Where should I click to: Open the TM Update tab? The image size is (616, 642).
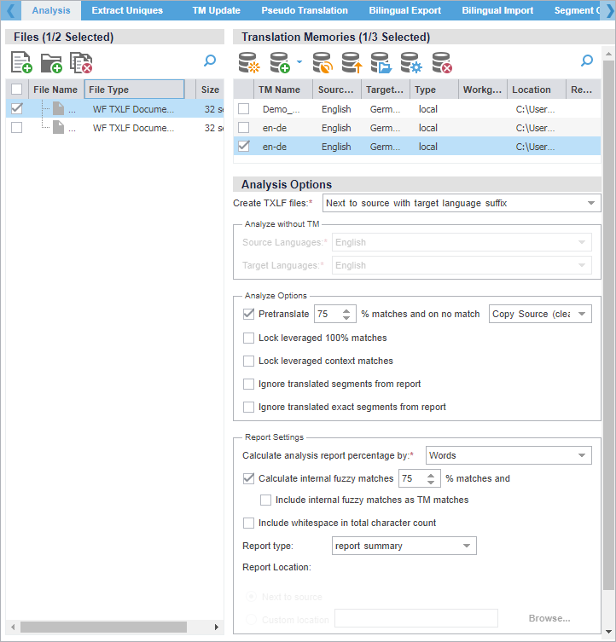(216, 10)
